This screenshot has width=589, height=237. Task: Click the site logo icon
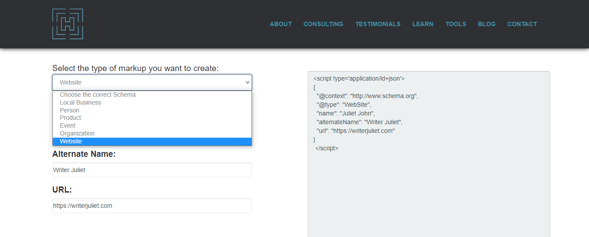[68, 24]
